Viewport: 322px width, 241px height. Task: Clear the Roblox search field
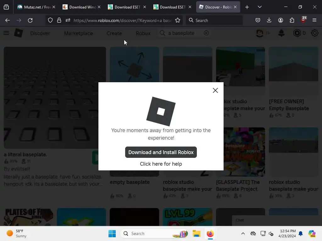pos(206,33)
